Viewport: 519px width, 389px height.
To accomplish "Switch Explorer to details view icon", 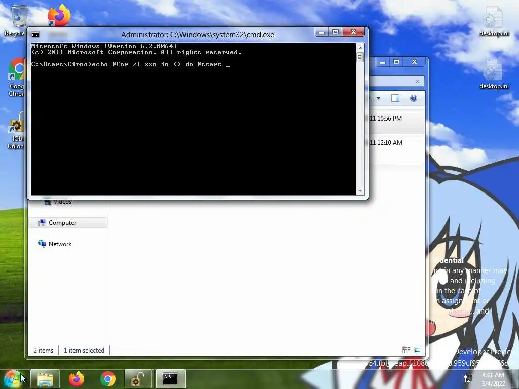I will coord(406,350).
